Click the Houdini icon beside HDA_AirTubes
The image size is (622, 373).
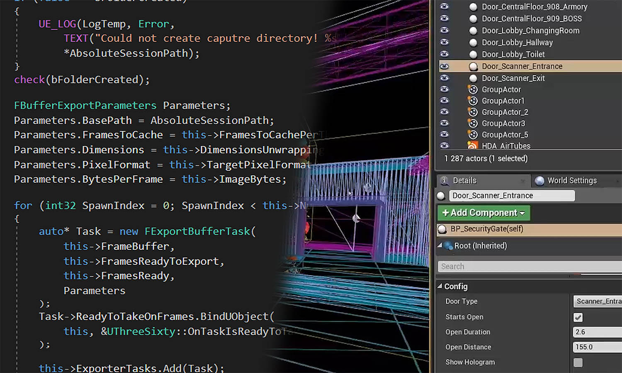[x=473, y=145]
